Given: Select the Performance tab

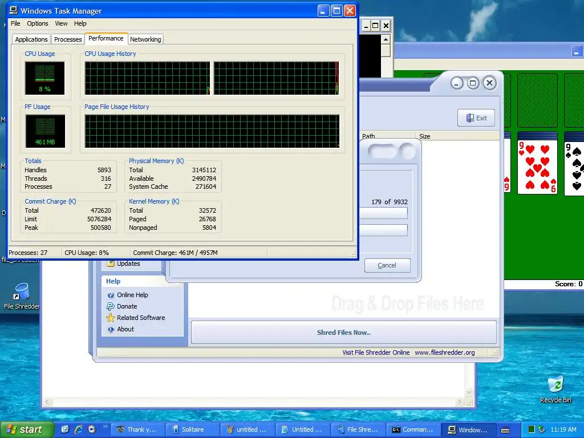Looking at the screenshot, I should point(106,38).
